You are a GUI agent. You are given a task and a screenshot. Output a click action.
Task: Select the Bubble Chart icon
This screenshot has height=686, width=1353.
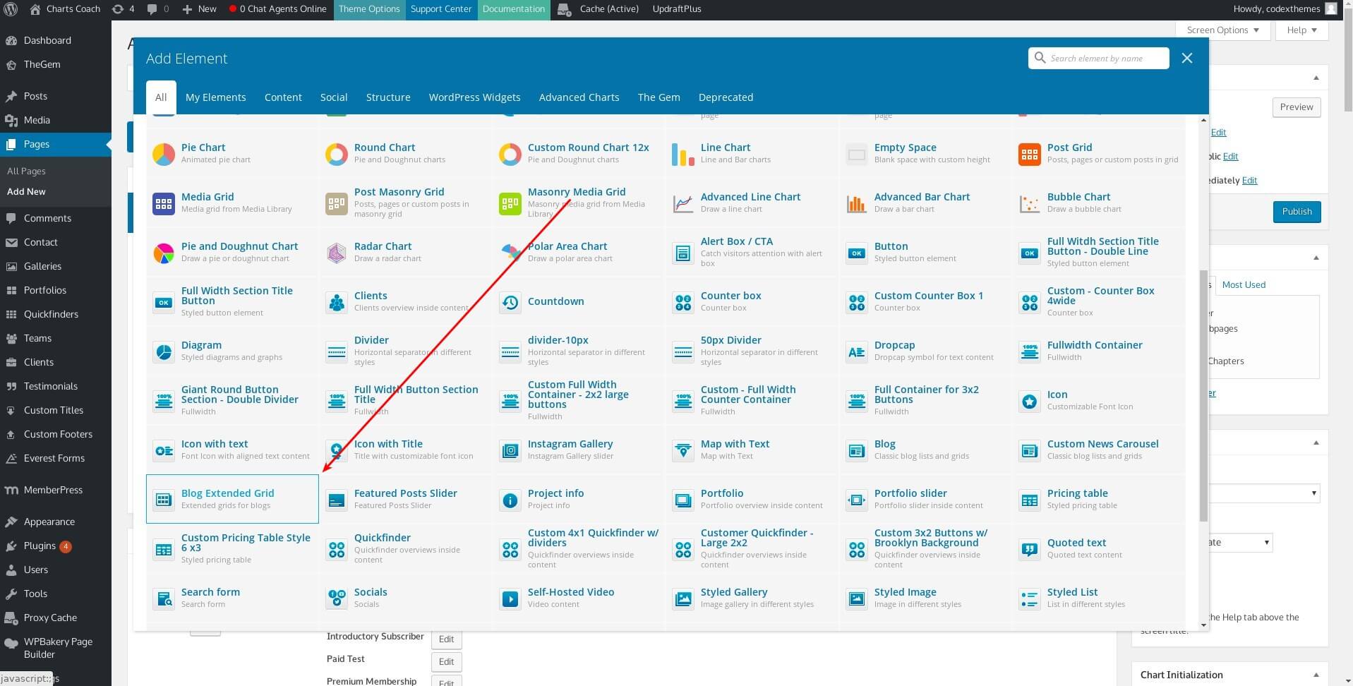click(1030, 203)
